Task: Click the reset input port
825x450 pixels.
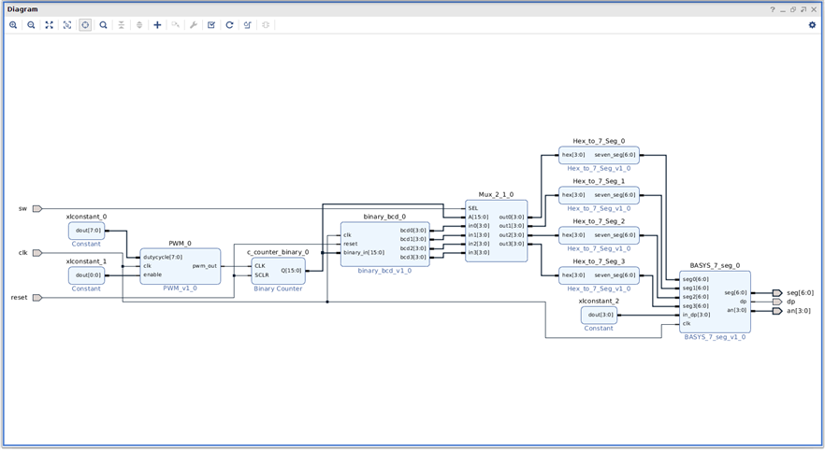Action: 37,298
